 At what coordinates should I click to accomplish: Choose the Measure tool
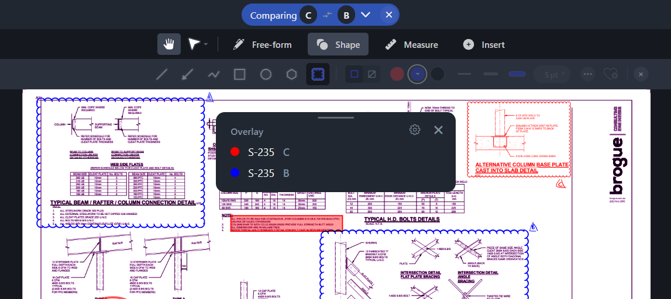(411, 44)
